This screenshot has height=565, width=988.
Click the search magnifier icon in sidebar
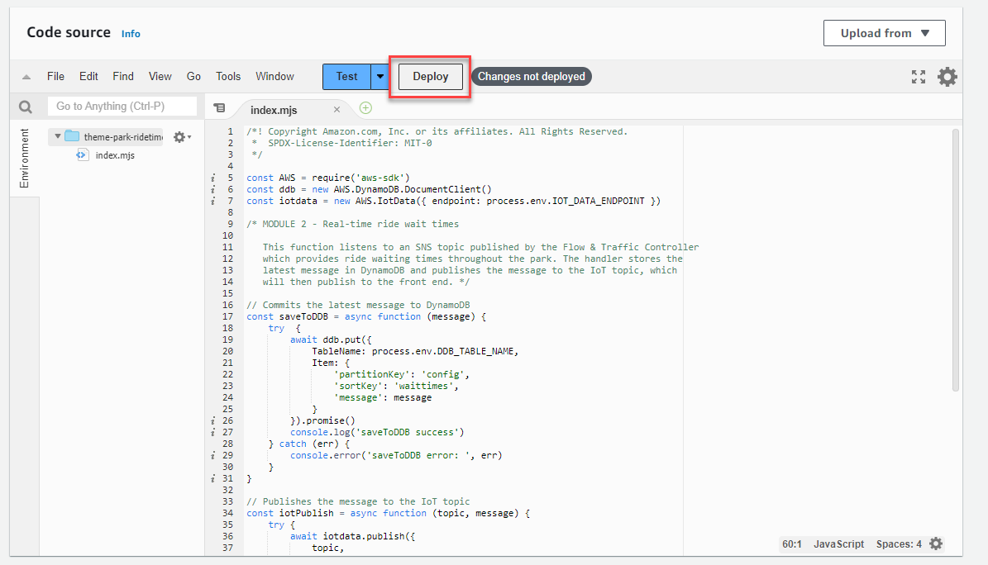pyautogui.click(x=25, y=107)
